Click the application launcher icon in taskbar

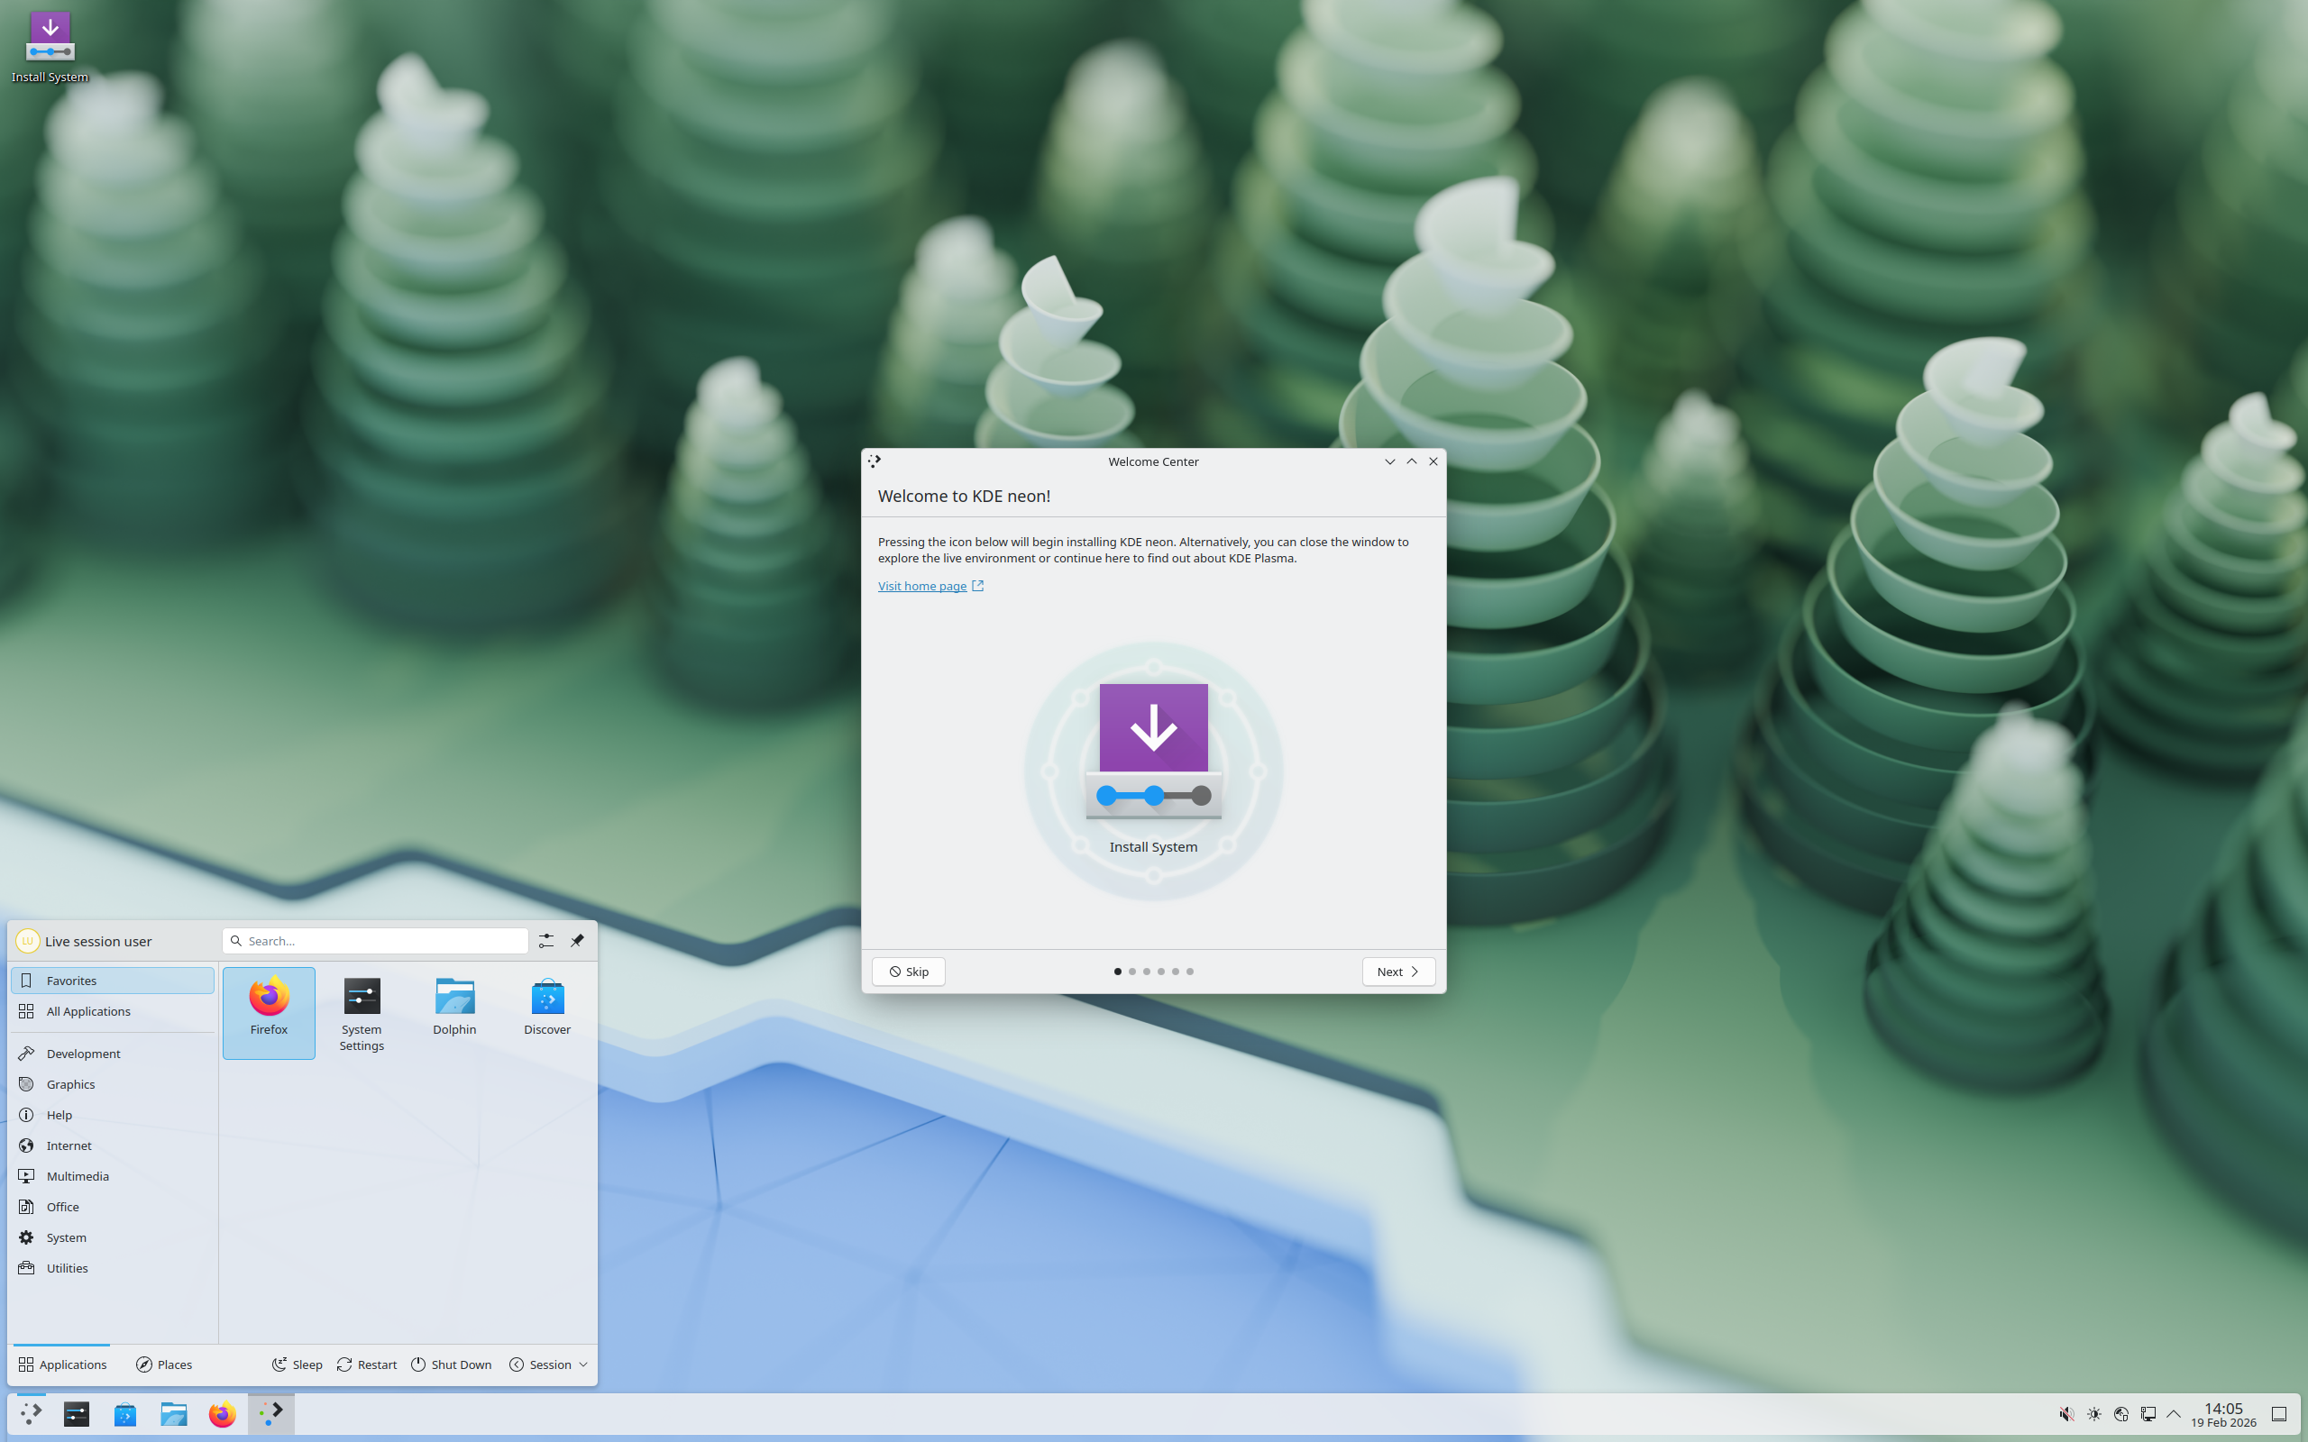pyautogui.click(x=32, y=1413)
